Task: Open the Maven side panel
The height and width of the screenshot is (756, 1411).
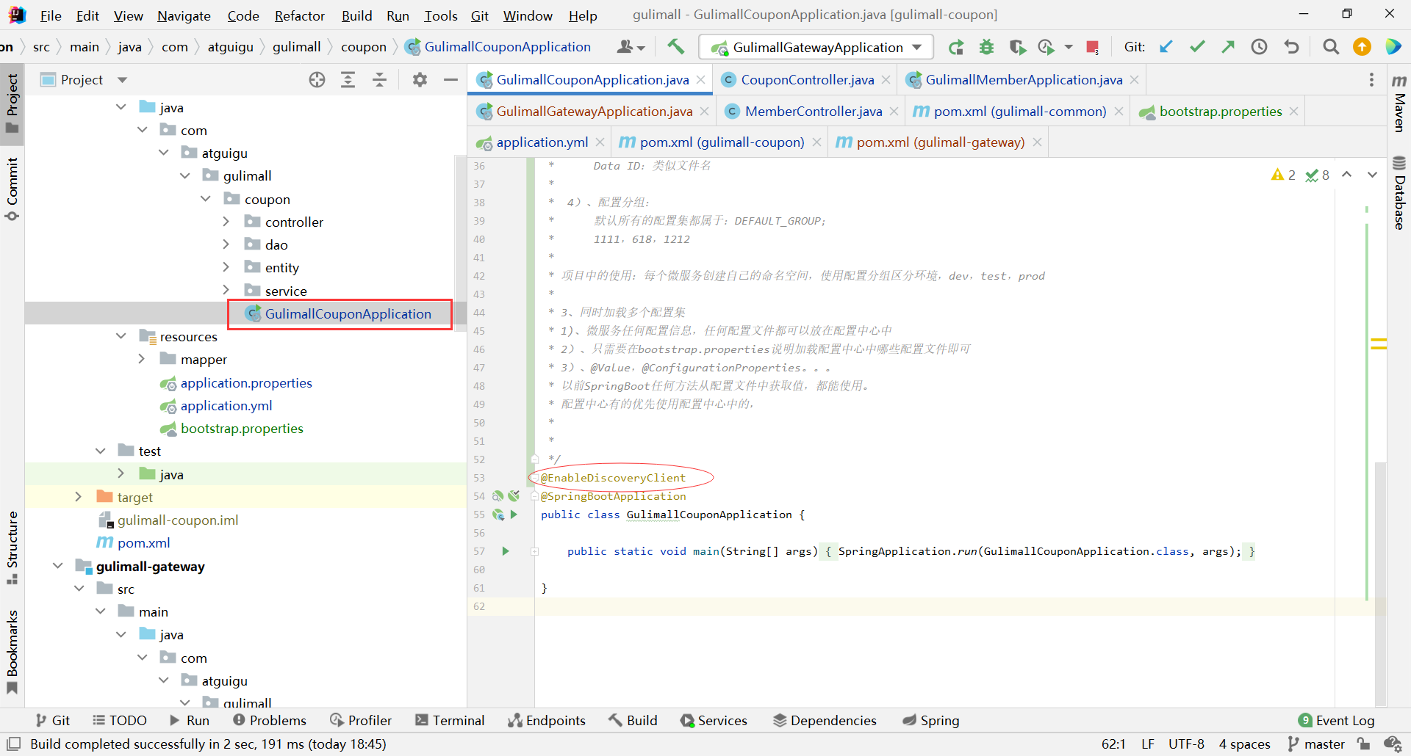Action: tap(1399, 103)
